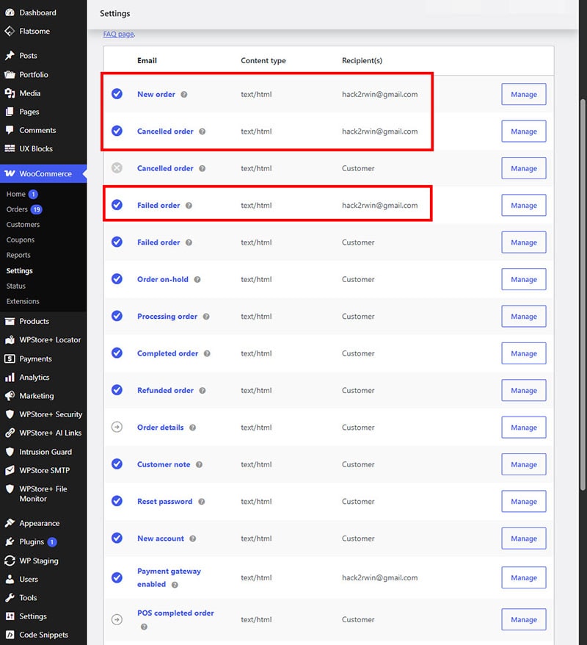Toggle the Processing order enabled checkmark
The image size is (587, 645).
point(117,316)
